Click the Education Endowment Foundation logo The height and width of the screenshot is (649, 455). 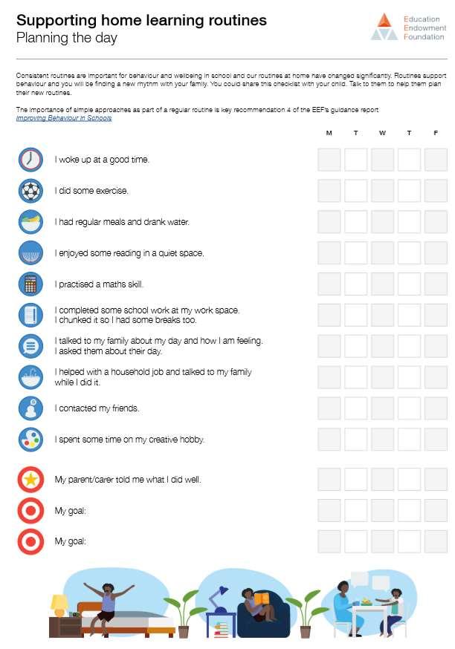(x=408, y=27)
